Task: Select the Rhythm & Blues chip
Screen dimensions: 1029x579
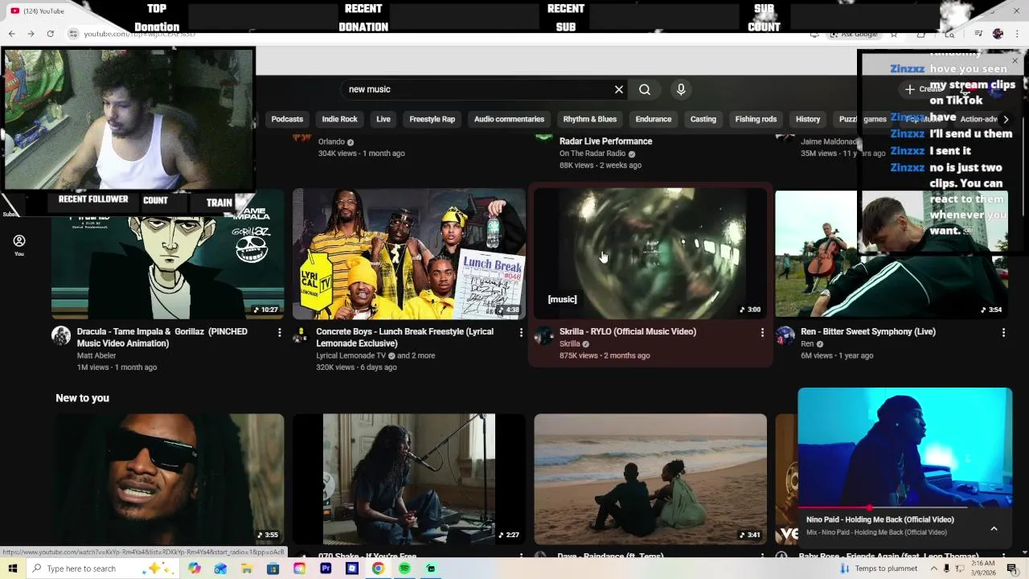Action: tap(590, 119)
